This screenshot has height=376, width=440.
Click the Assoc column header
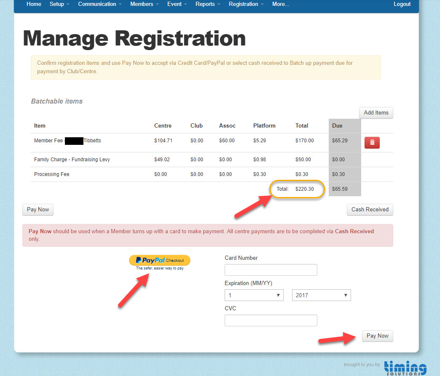[x=227, y=125]
